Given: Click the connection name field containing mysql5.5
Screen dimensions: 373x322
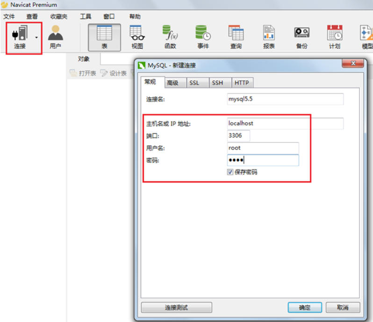Looking at the screenshot, I should (285, 99).
